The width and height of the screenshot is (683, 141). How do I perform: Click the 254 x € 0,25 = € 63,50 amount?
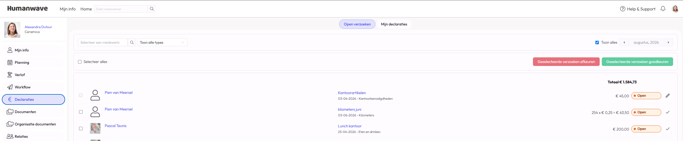[x=610, y=113]
